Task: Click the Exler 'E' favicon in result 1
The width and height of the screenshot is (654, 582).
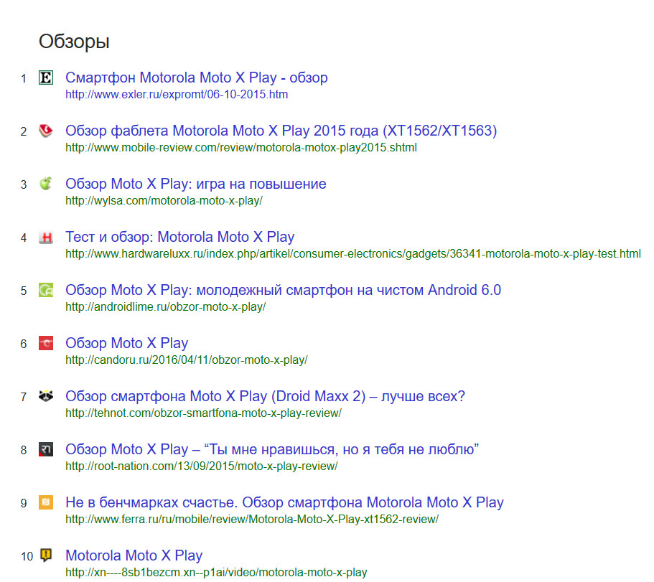Action: tap(46, 78)
